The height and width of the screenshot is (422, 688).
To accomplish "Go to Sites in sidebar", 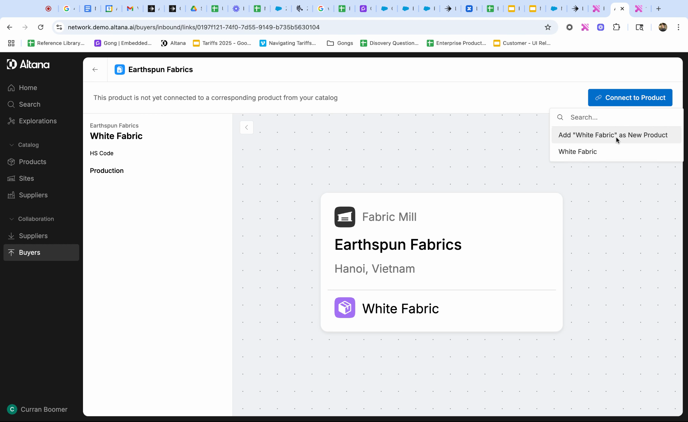I will (26, 178).
